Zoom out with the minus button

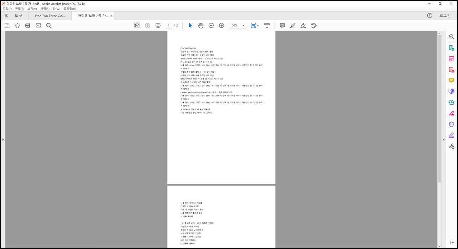(x=211, y=26)
